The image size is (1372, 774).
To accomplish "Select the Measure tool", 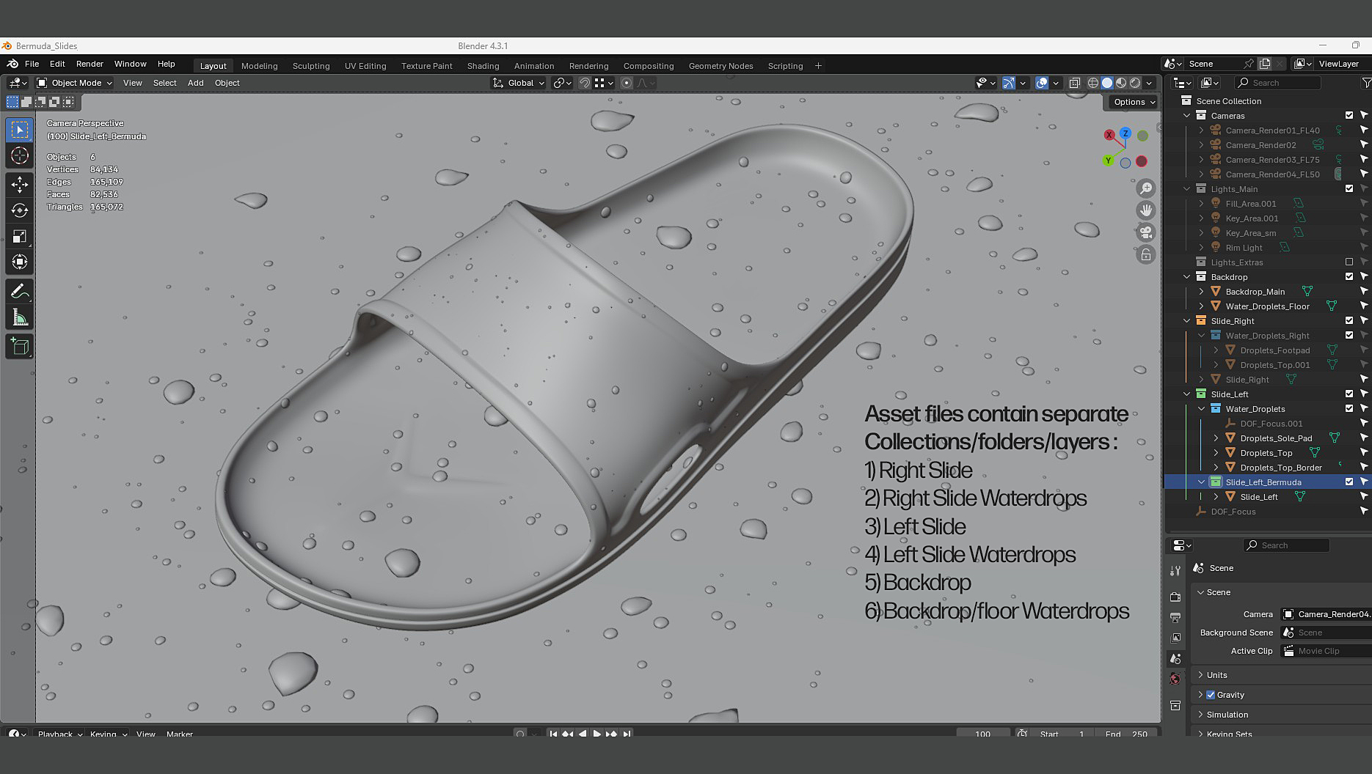I will [20, 317].
